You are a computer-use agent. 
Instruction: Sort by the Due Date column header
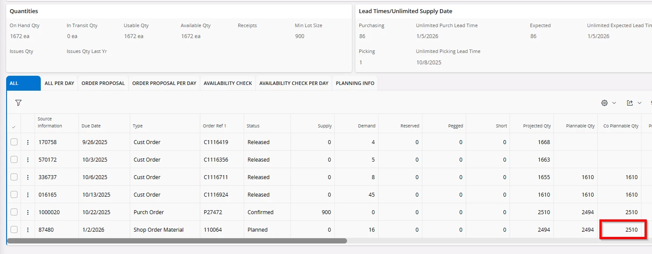(91, 126)
